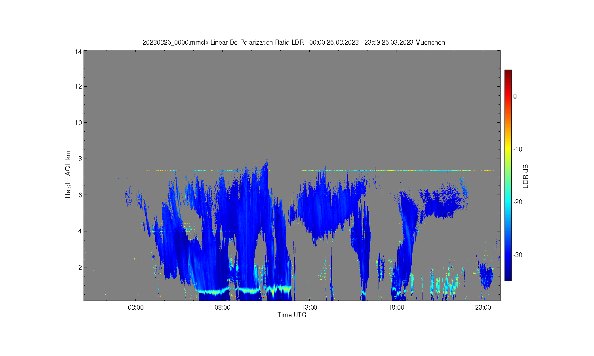The width and height of the screenshot is (594, 356).
Task: Click the height tick label 12
Action: coord(78,86)
